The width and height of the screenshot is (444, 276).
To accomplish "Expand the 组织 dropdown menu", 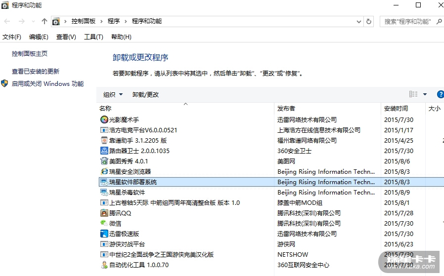I will click(113, 94).
